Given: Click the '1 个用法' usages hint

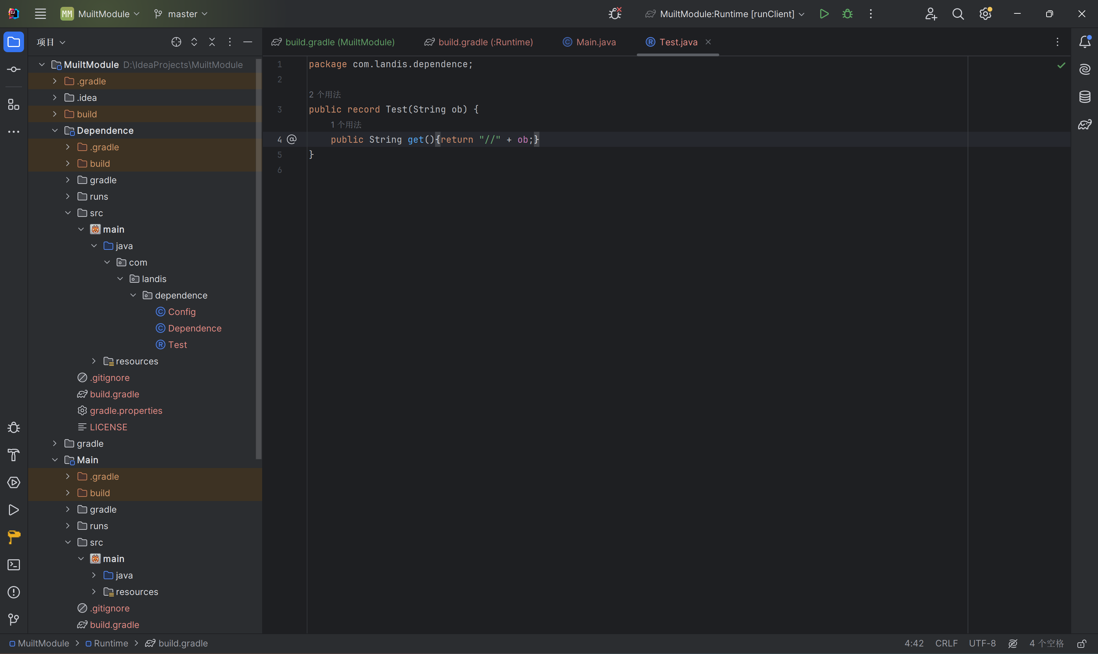Looking at the screenshot, I should (346, 125).
